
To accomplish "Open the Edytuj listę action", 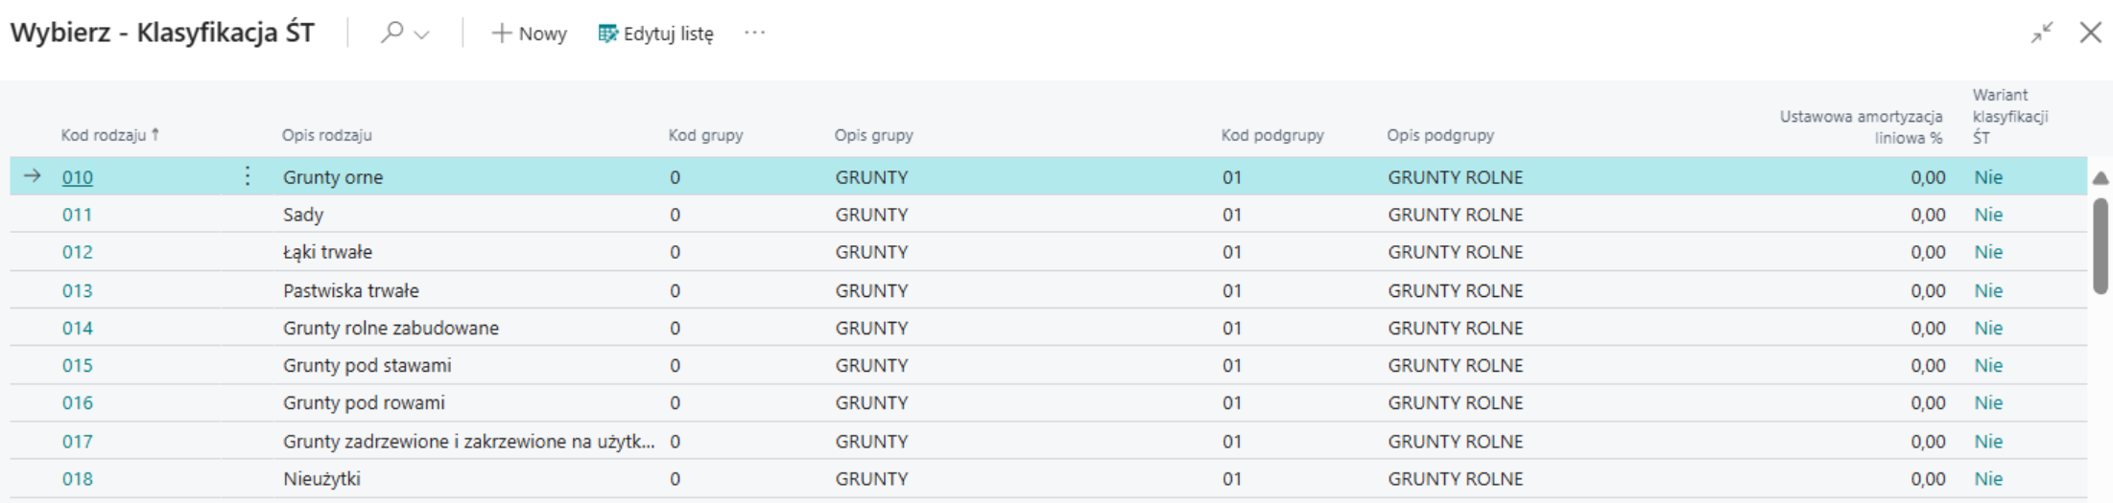I will [656, 34].
